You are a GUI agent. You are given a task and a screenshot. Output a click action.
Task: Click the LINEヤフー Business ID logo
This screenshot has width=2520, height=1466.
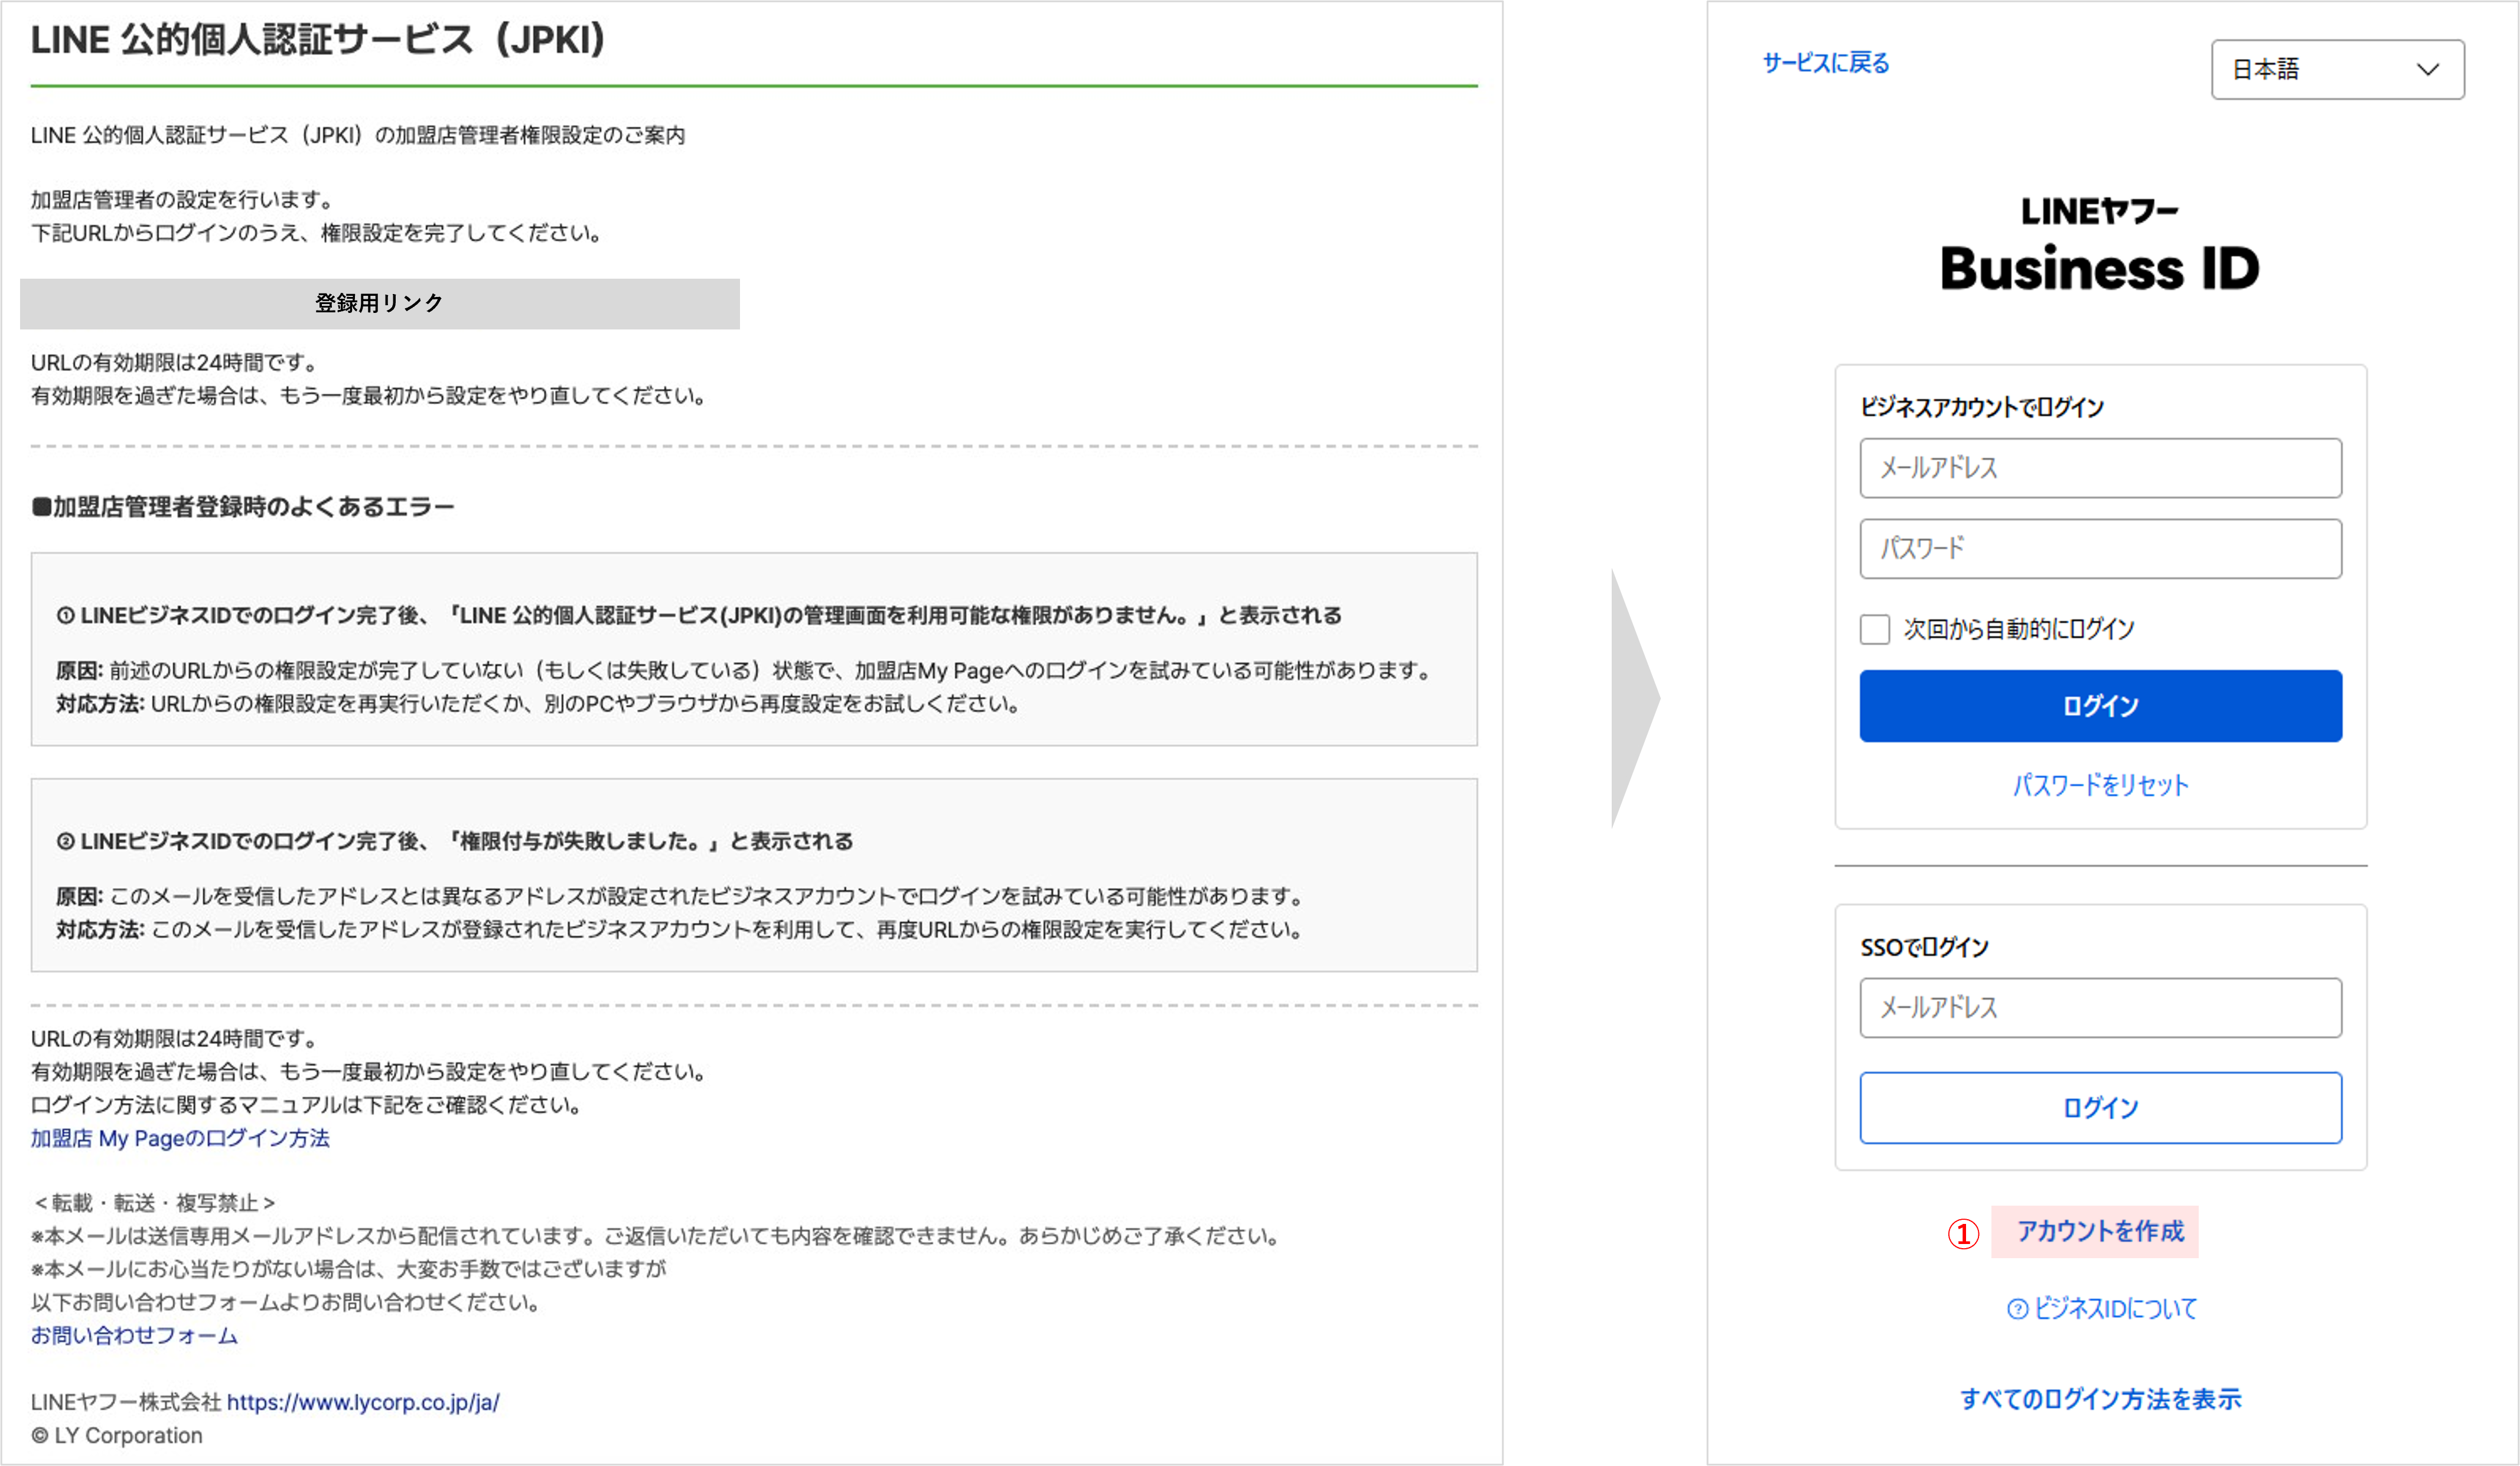pos(2100,245)
